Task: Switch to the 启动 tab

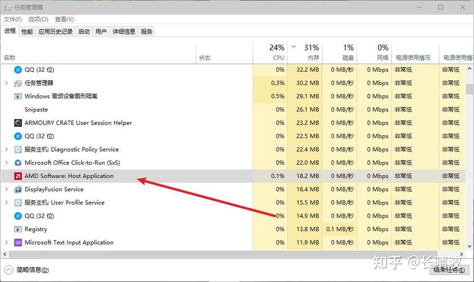Action: [84, 32]
